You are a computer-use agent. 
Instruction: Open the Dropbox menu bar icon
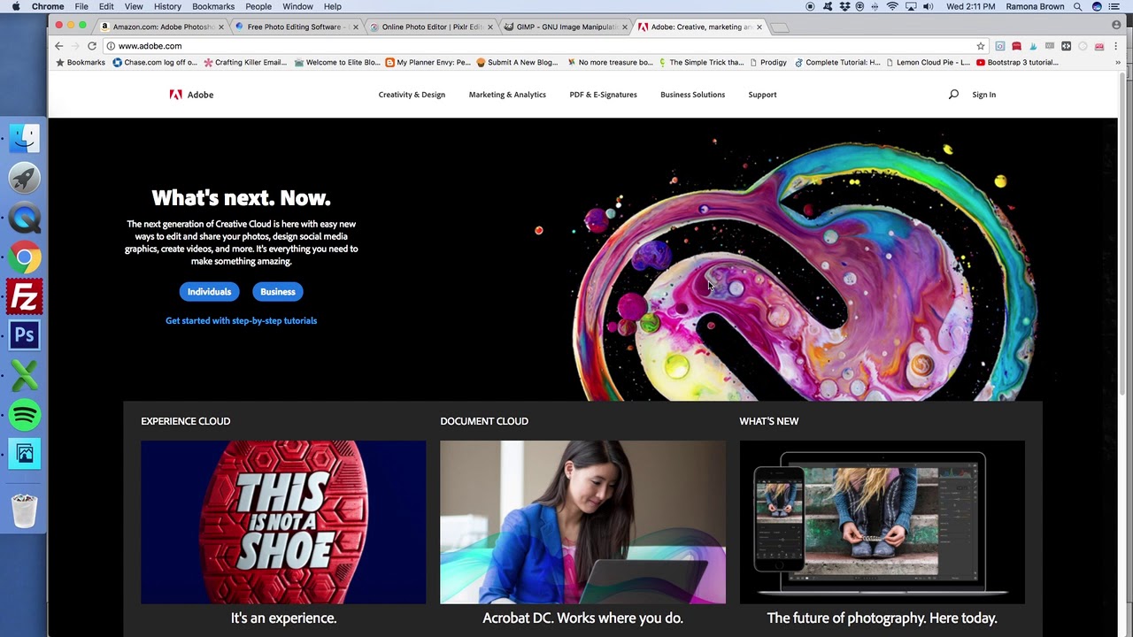tap(844, 6)
